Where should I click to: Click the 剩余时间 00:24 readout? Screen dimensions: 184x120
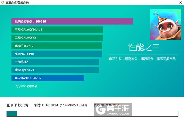(x=46, y=105)
